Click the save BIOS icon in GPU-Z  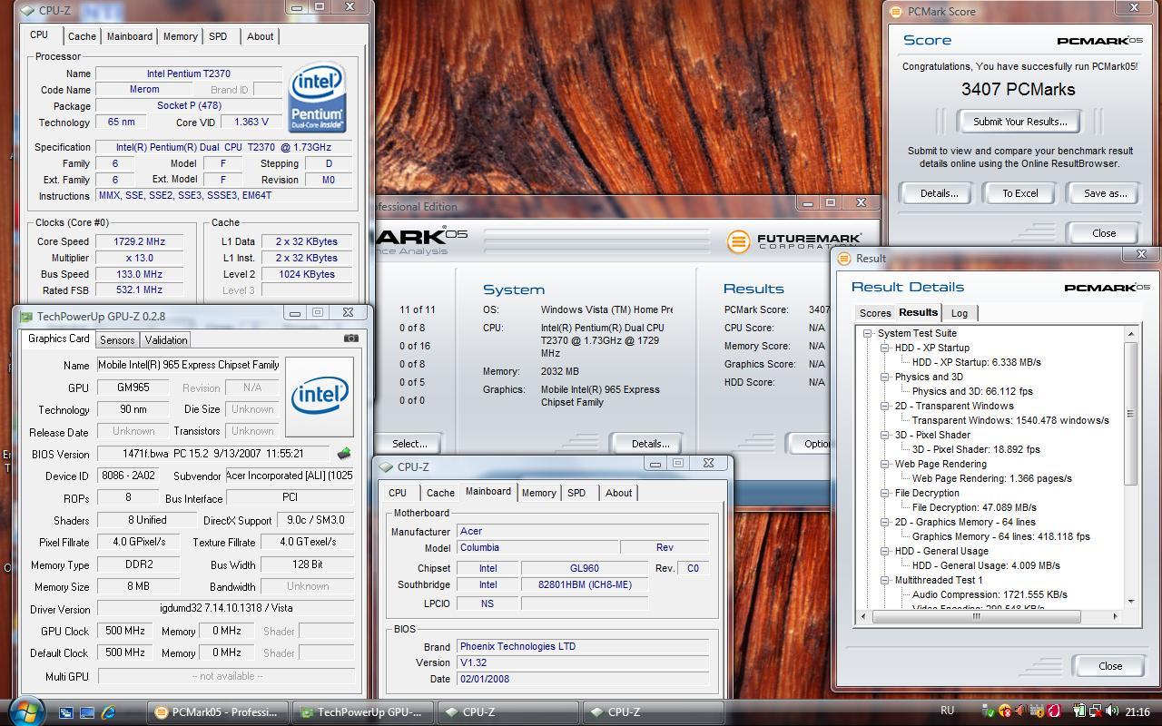pyautogui.click(x=343, y=453)
